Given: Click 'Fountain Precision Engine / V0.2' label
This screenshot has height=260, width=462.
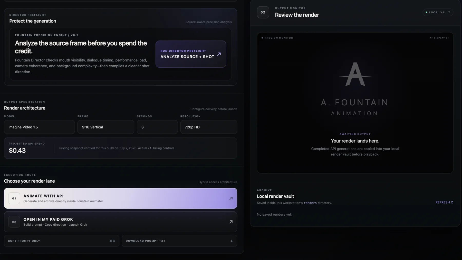Looking at the screenshot, I should pyautogui.click(x=47, y=35).
